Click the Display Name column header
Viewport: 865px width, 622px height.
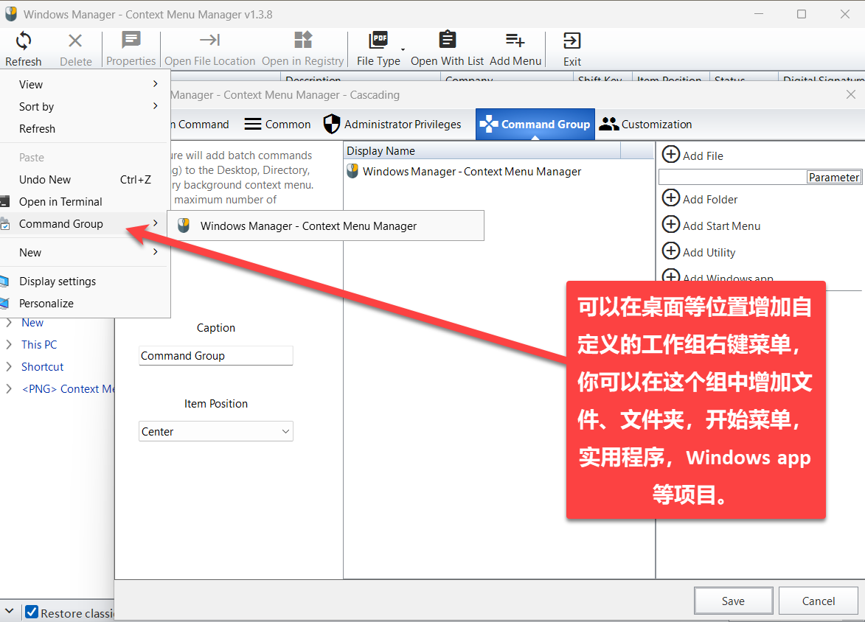click(x=482, y=150)
